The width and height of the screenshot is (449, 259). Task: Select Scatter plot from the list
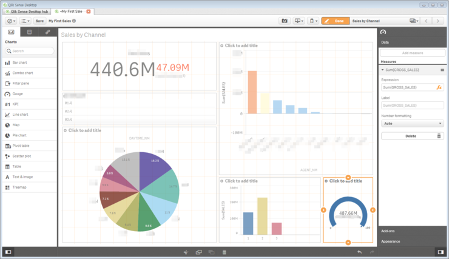[x=30, y=156]
